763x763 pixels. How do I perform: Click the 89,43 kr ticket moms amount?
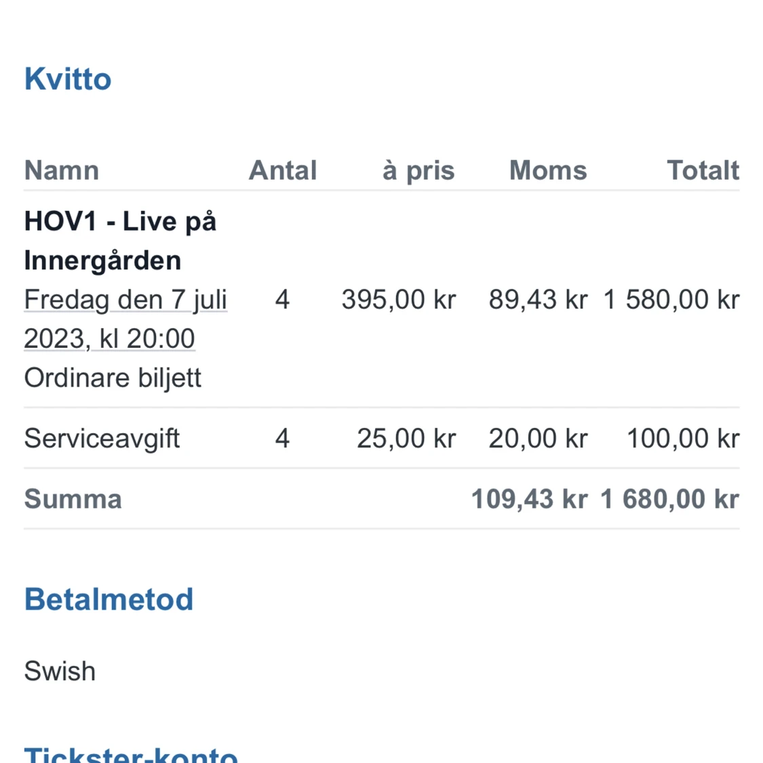coord(538,299)
